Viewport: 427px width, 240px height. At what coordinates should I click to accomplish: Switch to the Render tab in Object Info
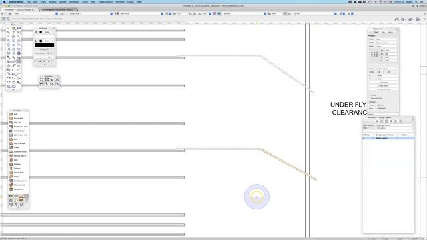point(390,32)
